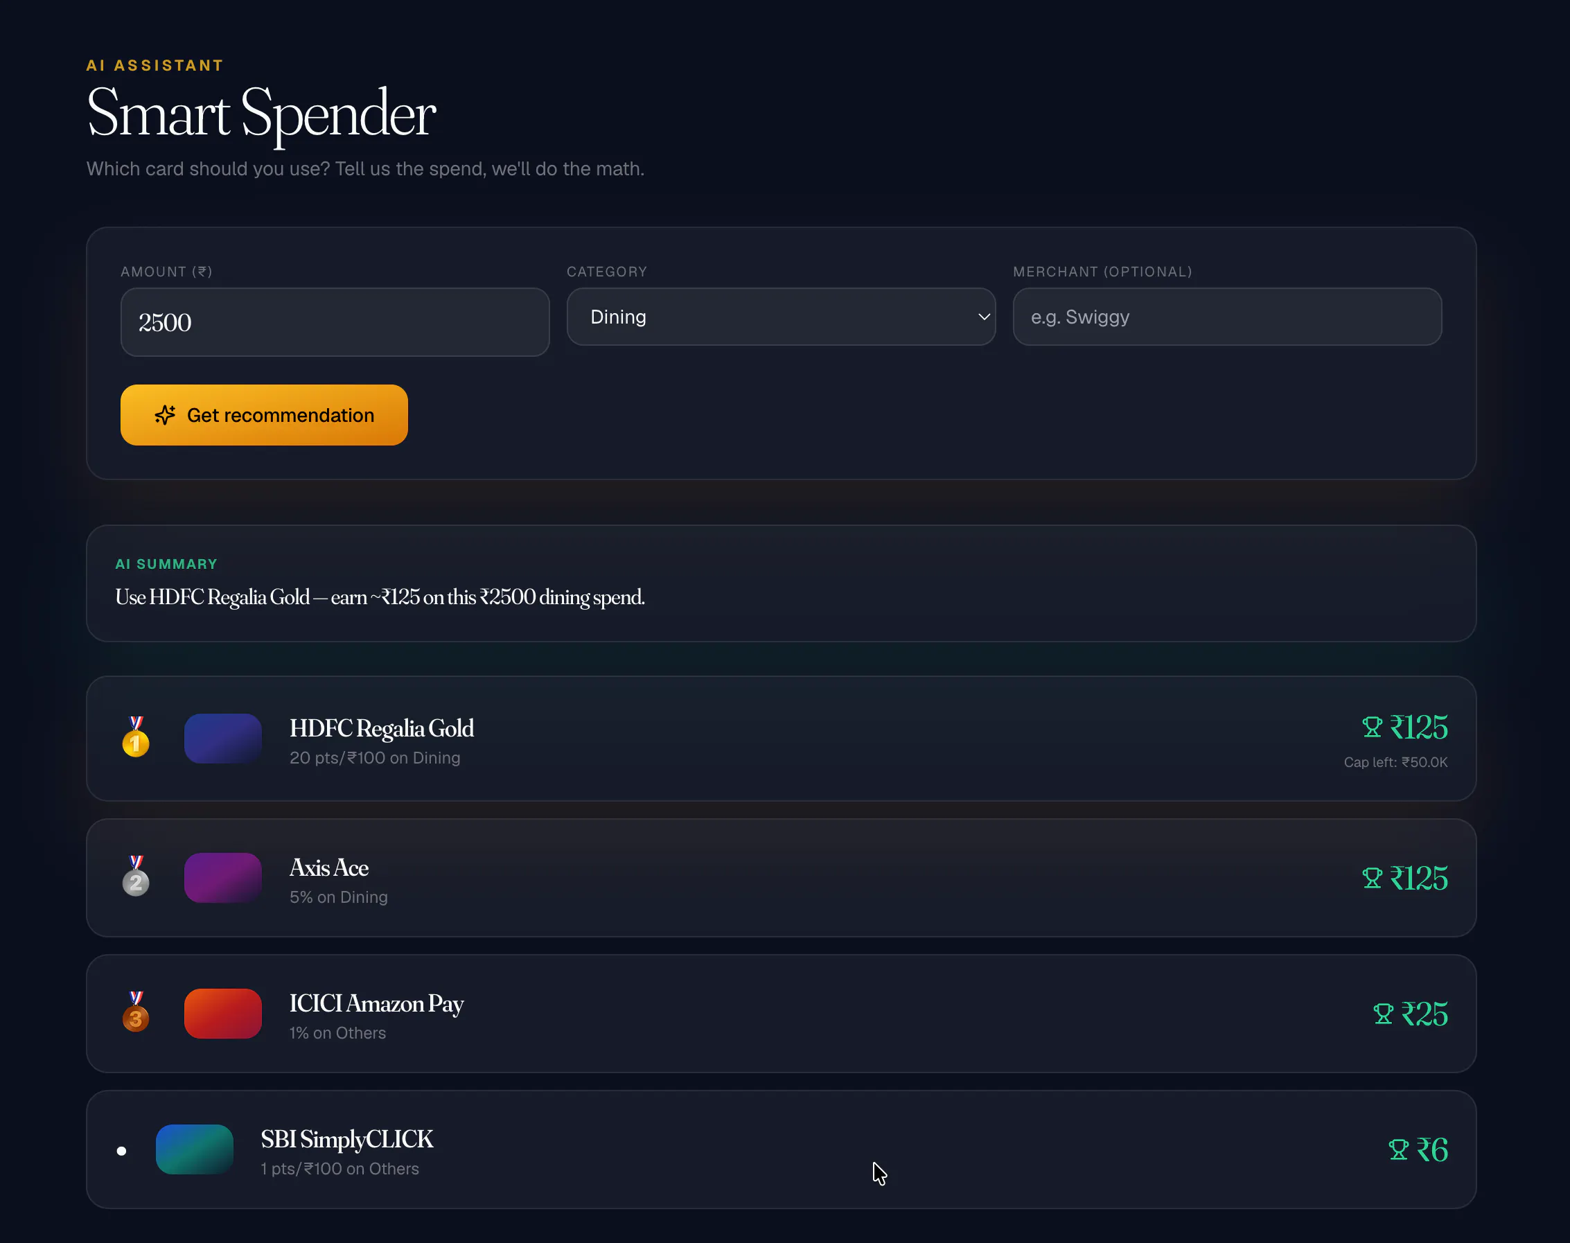Screen dimensions: 1570x1243
Task: Click the trophy icon on ICICI Amazon Pay
Action: (x=1383, y=1014)
